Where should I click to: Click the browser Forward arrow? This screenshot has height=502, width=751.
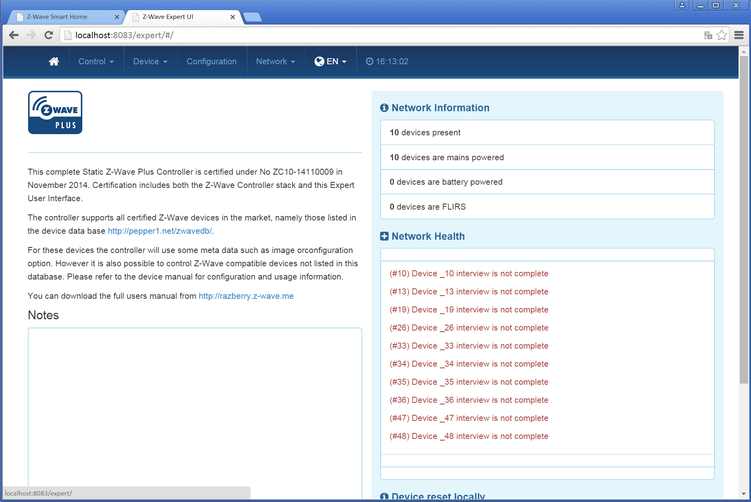coord(31,35)
